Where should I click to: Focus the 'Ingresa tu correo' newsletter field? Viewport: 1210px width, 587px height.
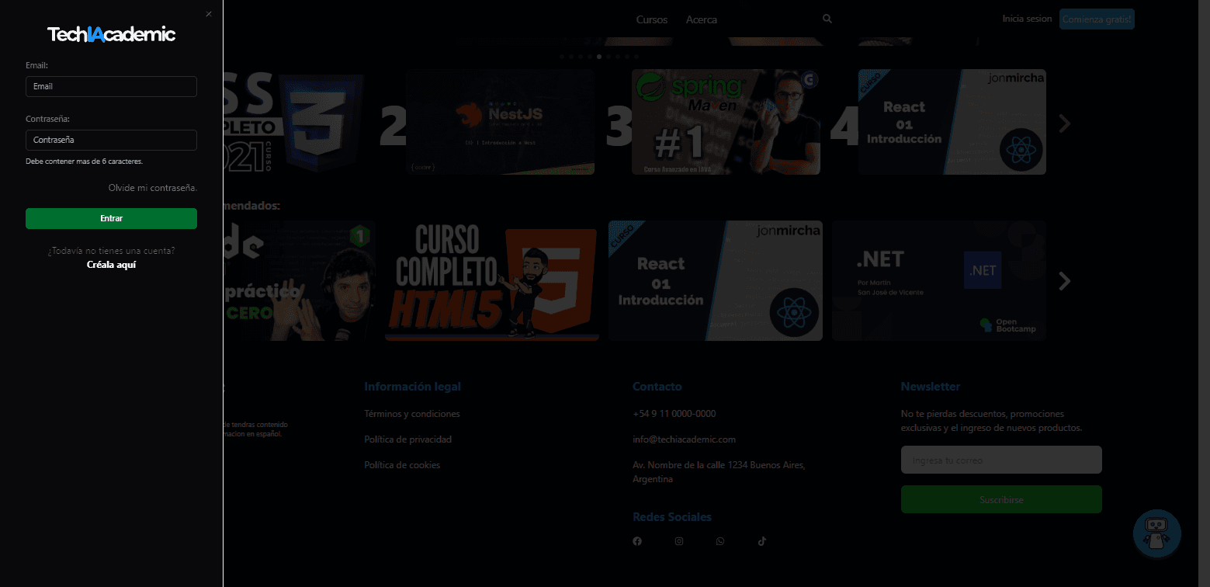1001,460
